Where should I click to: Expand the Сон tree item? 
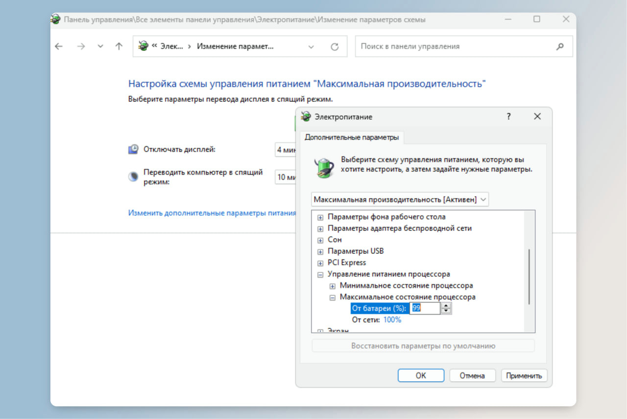click(x=320, y=240)
